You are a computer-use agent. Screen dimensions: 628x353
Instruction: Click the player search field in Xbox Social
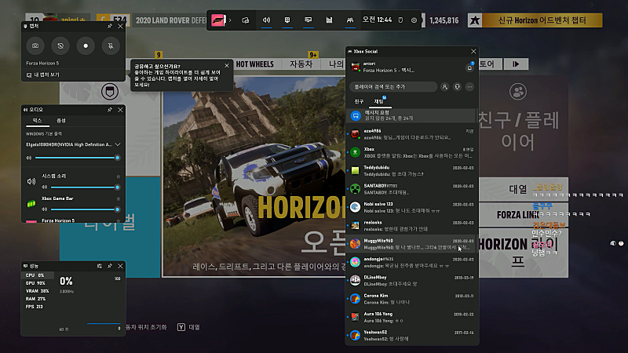click(393, 87)
